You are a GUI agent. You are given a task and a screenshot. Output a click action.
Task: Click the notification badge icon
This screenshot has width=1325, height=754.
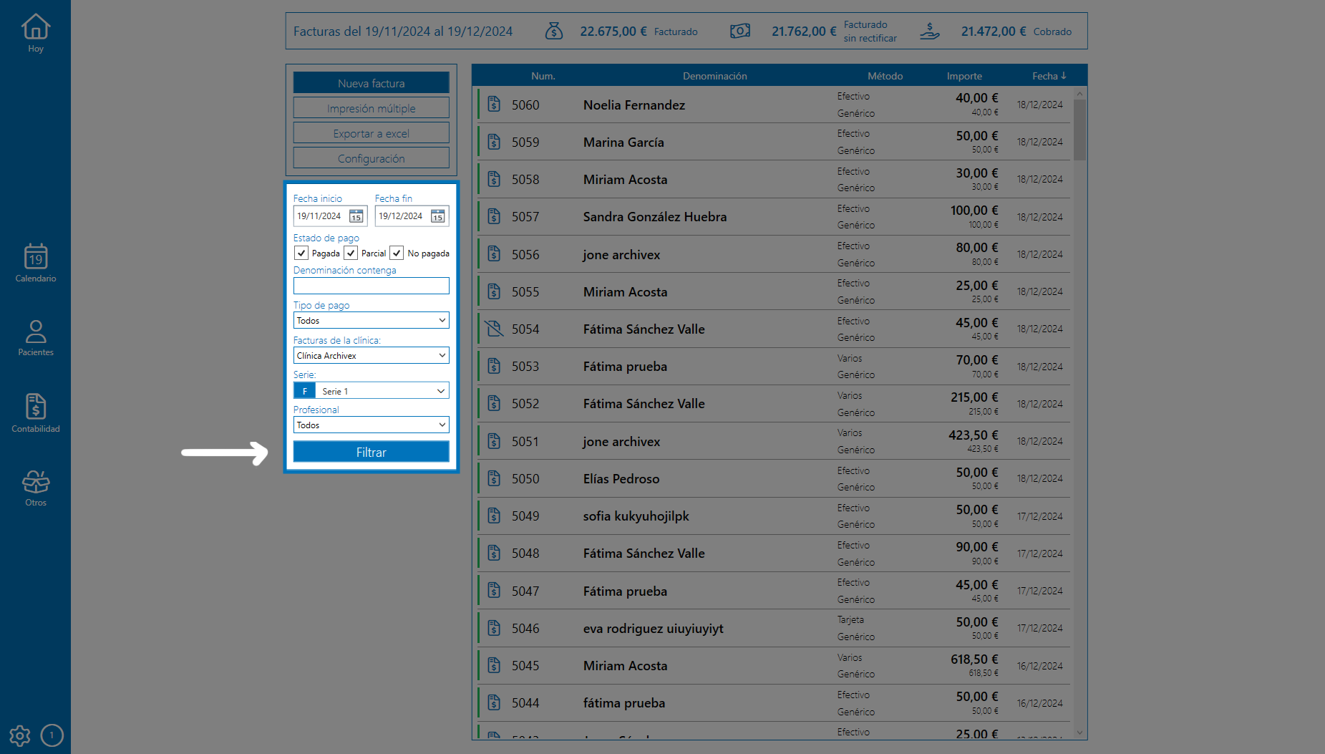click(52, 735)
